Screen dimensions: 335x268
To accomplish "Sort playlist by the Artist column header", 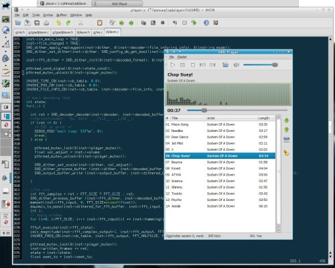I will point(231,118).
